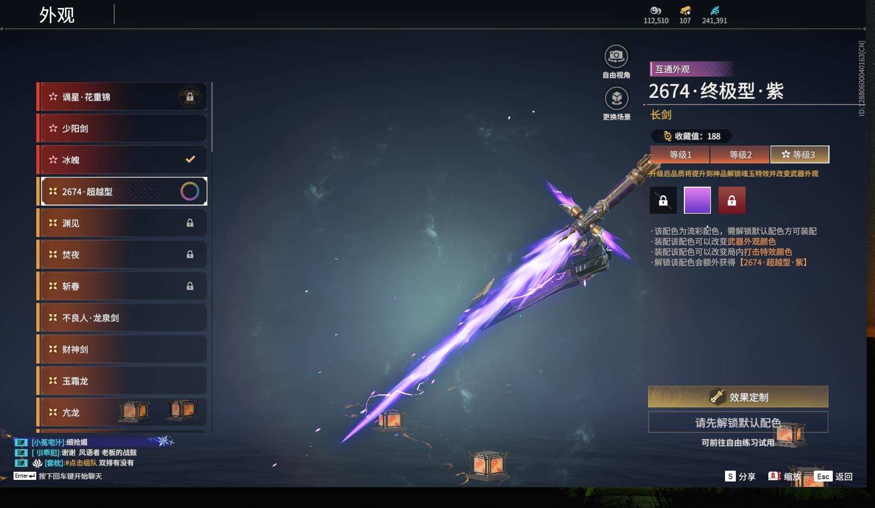Pick the purple color swatch

697,200
